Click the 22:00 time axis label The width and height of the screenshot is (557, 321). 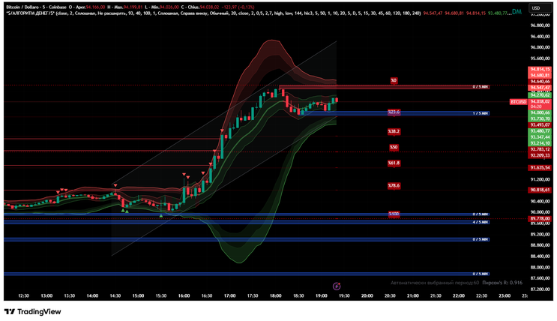459,295
